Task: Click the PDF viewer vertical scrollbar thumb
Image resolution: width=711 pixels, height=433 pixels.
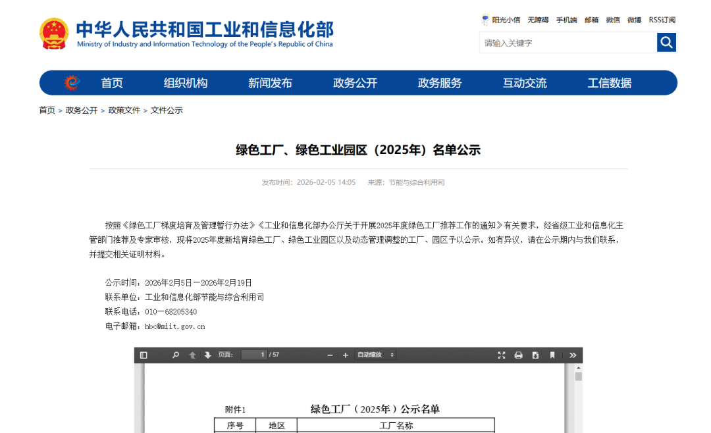Action: pyautogui.click(x=579, y=376)
